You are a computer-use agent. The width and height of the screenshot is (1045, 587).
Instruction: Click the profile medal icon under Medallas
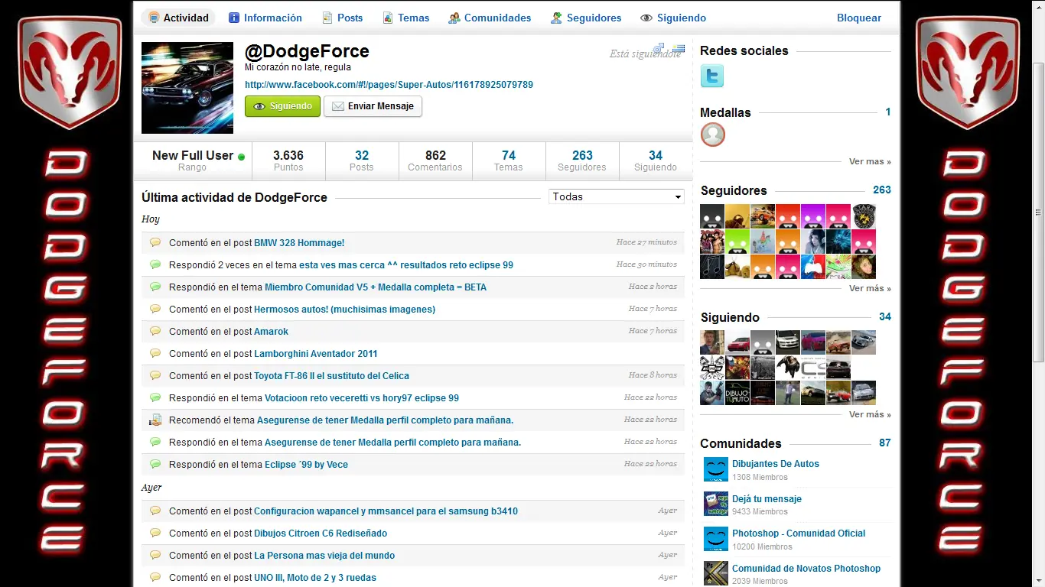[713, 135]
